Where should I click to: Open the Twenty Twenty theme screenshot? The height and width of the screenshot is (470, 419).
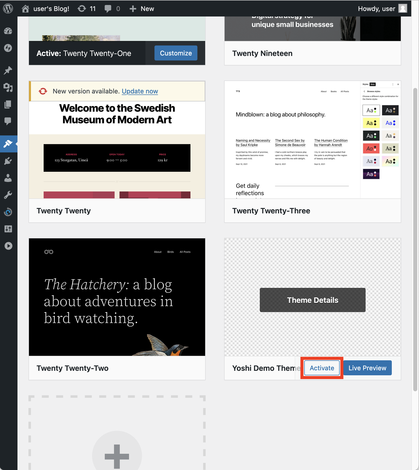point(117,150)
